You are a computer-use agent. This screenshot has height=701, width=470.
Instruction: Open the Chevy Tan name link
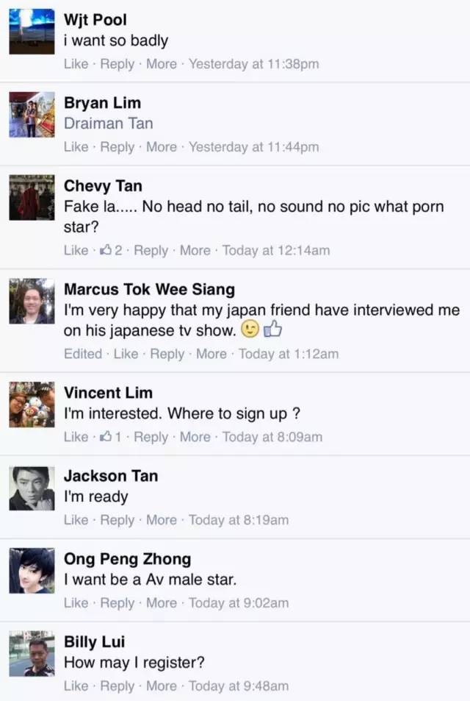tap(103, 185)
